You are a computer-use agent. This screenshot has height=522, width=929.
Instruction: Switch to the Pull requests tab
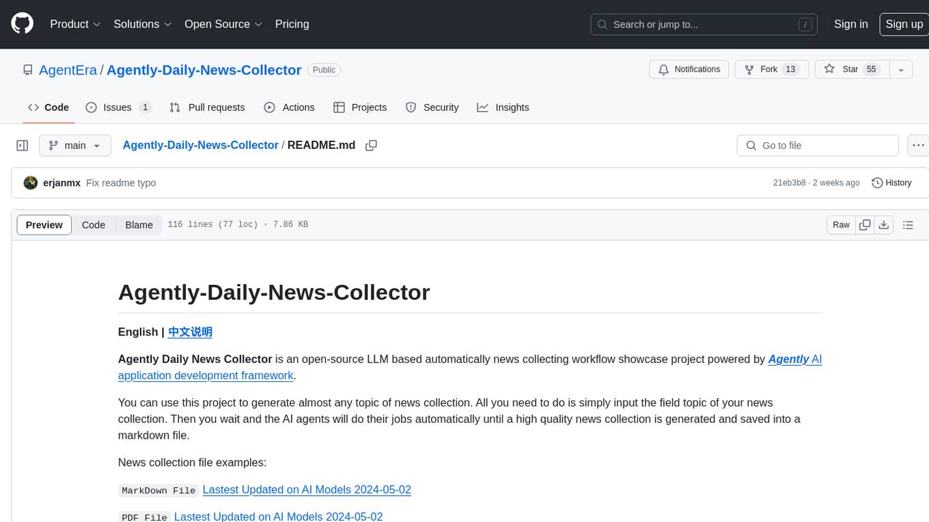click(x=207, y=107)
